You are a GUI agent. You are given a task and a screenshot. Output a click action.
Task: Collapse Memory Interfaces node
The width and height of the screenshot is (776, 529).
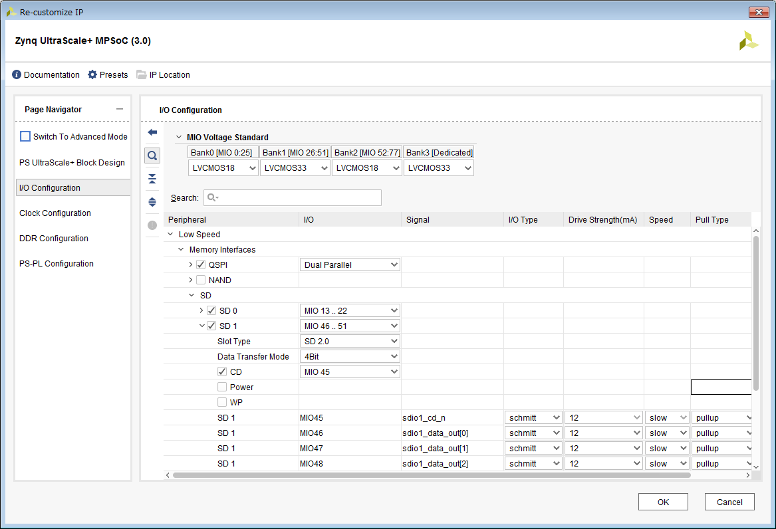coord(181,250)
